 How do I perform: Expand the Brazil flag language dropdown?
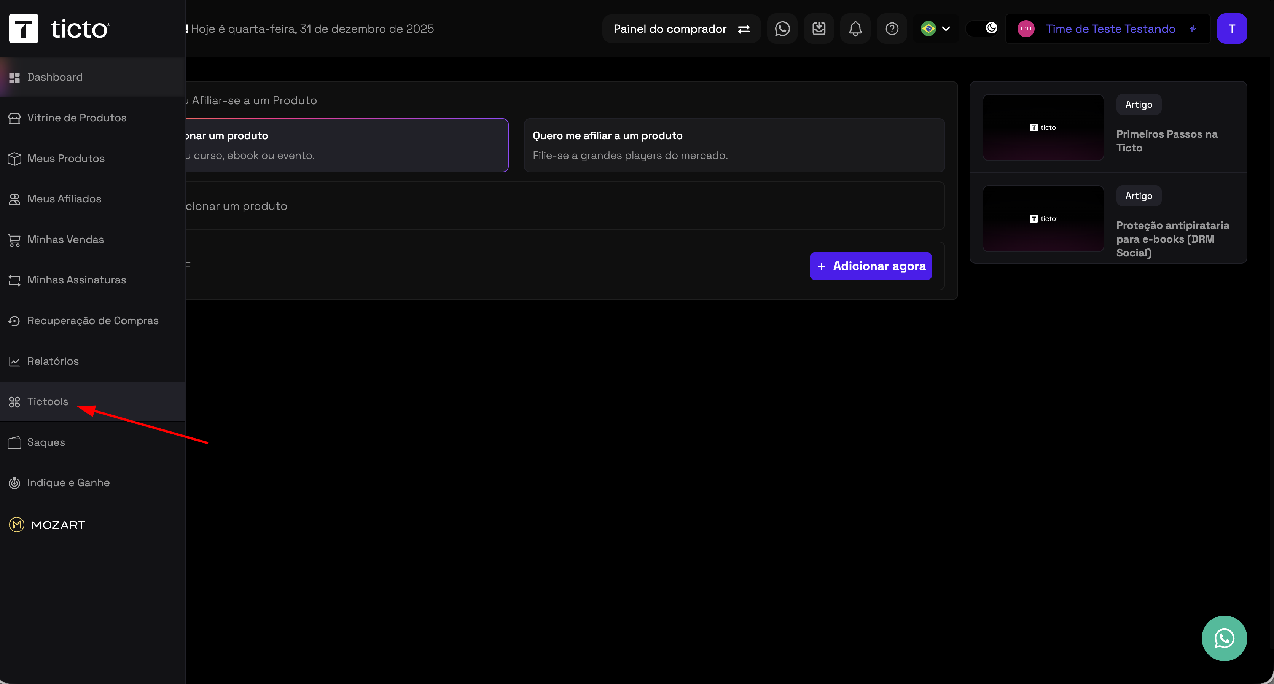[935, 29]
